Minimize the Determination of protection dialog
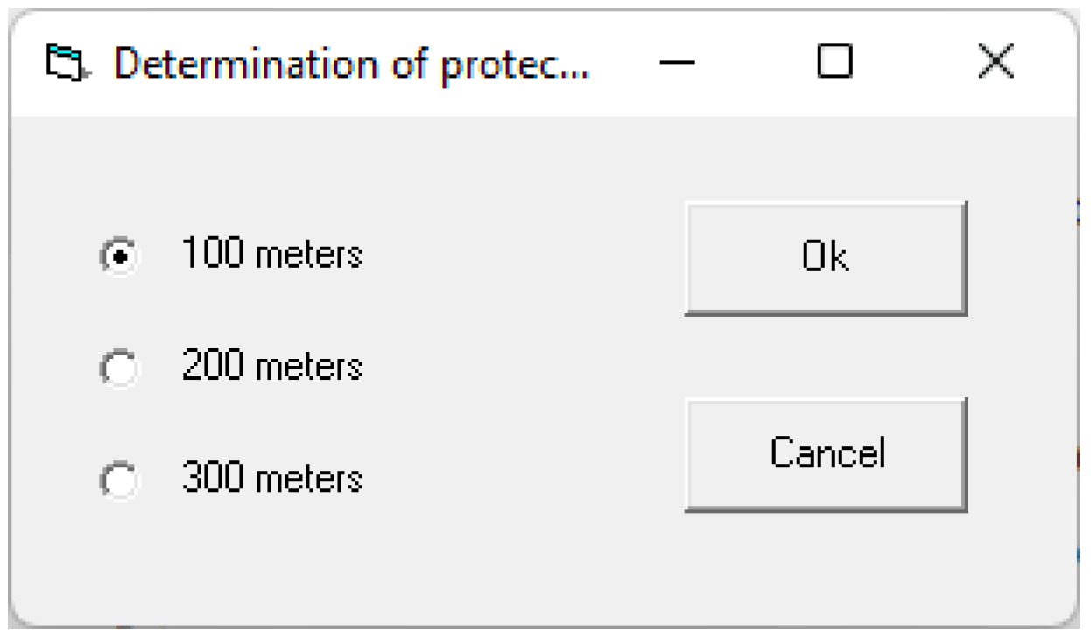Screen dimensions: 1091x637 (x=677, y=65)
